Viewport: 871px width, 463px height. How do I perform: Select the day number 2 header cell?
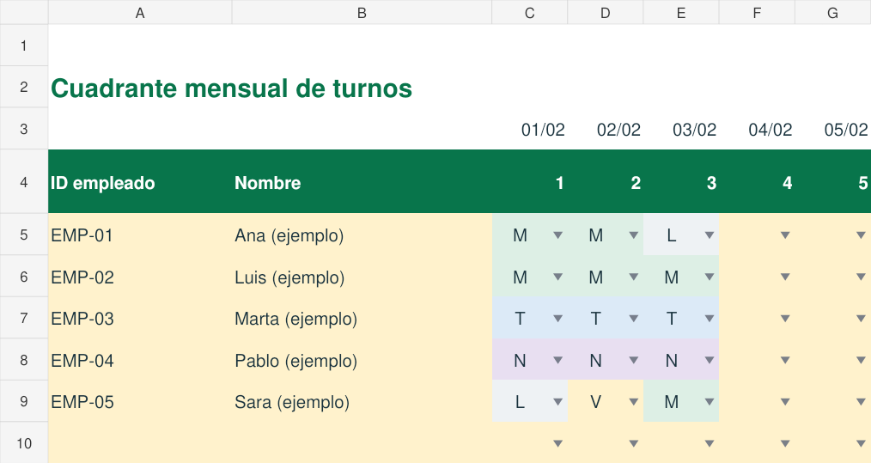[x=606, y=182]
